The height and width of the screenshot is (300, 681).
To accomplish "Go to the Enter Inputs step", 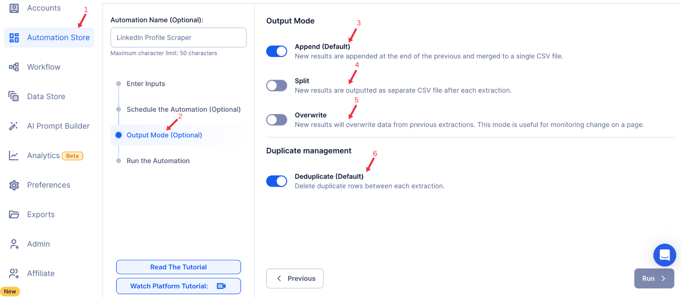I will (145, 84).
